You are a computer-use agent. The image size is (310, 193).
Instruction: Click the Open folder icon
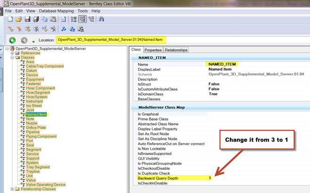[x=19, y=19]
